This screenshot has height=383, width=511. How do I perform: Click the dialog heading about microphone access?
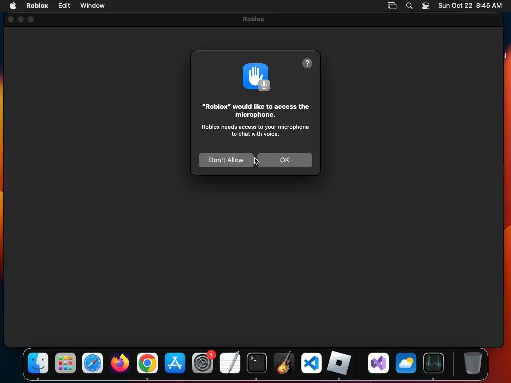point(255,110)
